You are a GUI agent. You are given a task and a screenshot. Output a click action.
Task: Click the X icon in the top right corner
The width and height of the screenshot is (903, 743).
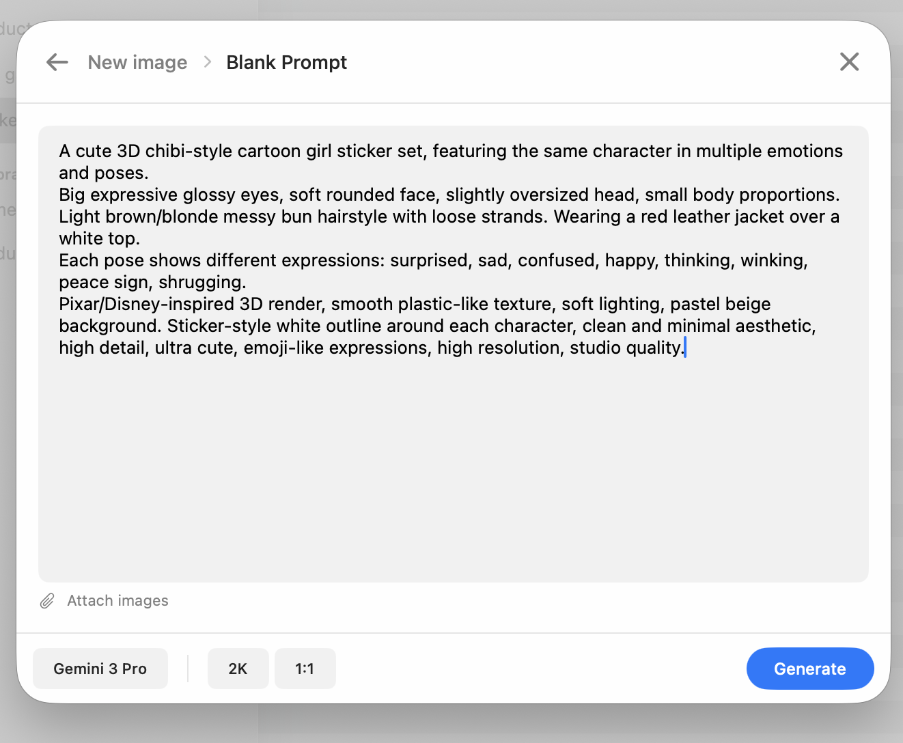pos(849,61)
